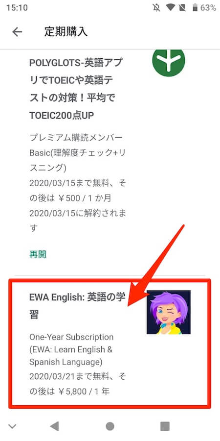Image resolution: width=220 pixels, height=441 pixels.
Task: Tap the battery 63% indicator
Action: [x=204, y=7]
